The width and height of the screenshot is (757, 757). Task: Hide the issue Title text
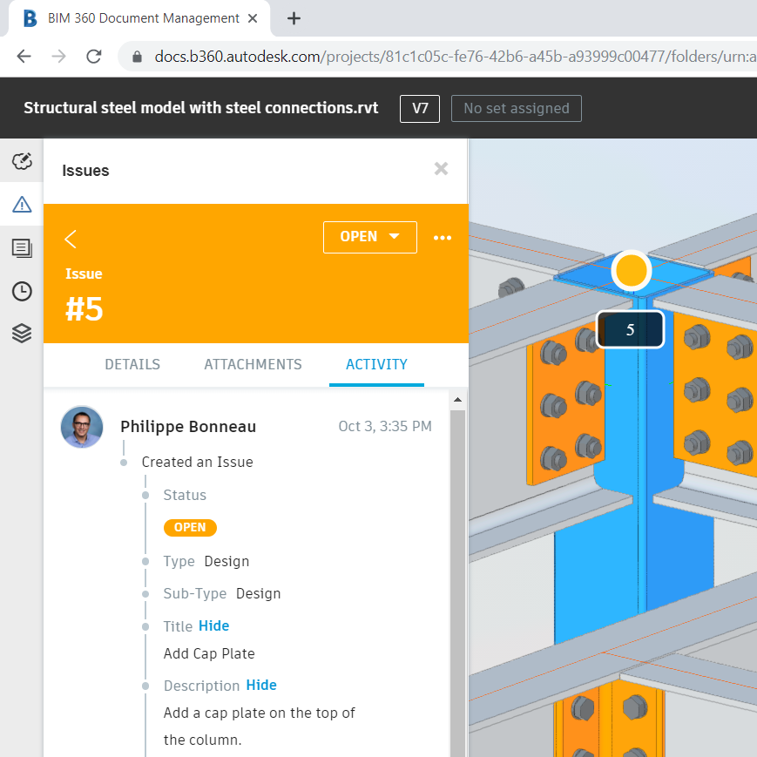tap(214, 625)
